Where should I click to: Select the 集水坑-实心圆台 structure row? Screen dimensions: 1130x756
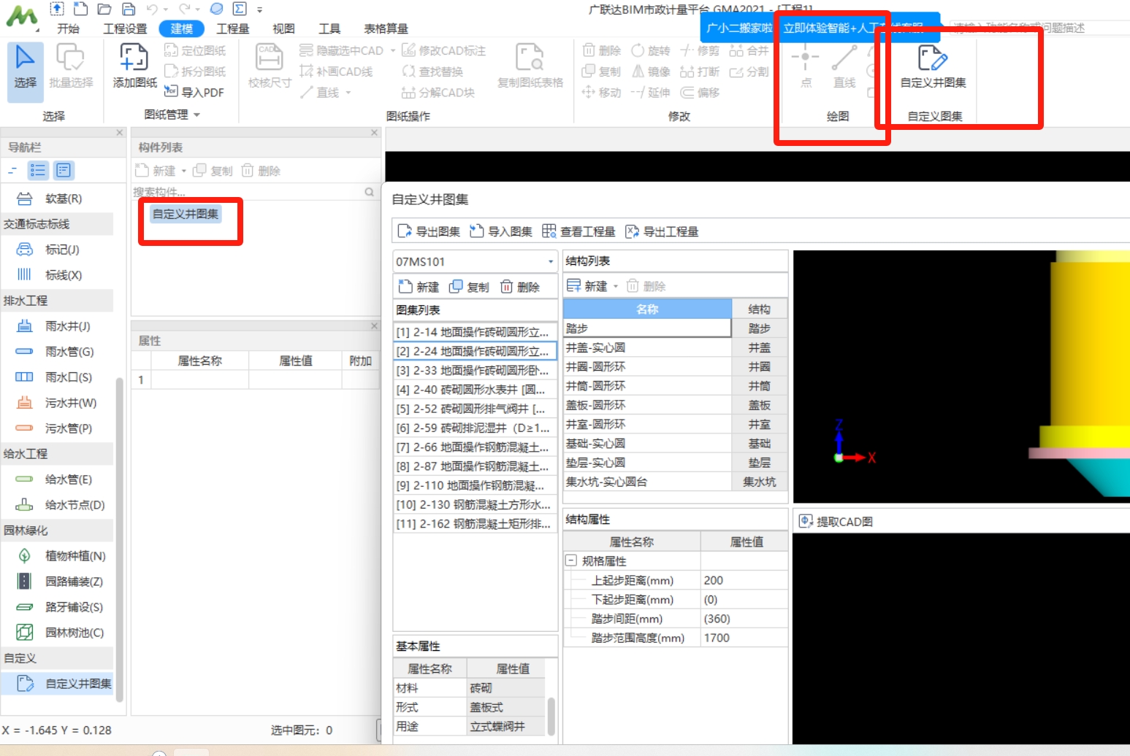point(675,482)
